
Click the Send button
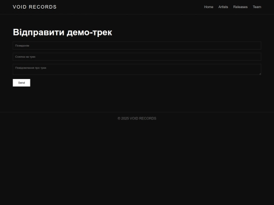21,83
